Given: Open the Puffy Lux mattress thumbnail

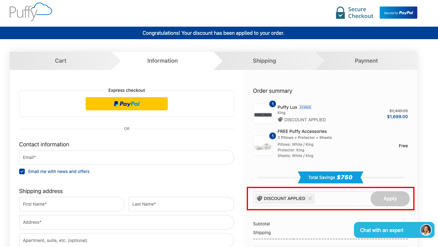Looking at the screenshot, I should coord(263,114).
